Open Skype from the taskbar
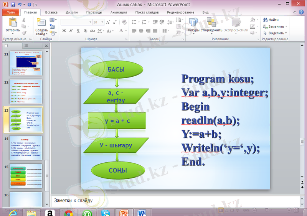This screenshot has width=307, height=216. click(x=106, y=213)
